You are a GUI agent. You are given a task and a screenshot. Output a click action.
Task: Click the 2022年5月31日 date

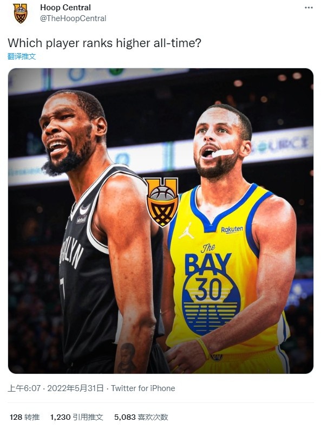75,388
